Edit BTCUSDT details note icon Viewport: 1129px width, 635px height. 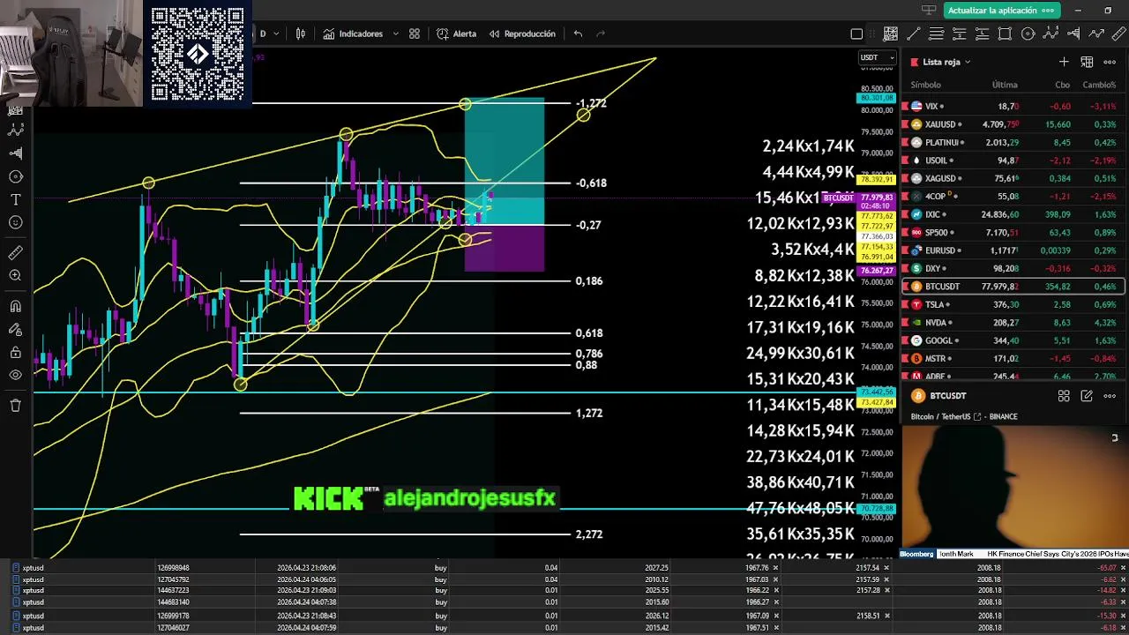pyautogui.click(x=1087, y=396)
